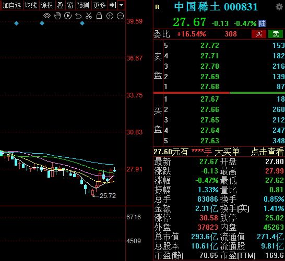Viewport: 285px width, 261px height.
Task: Click the 39.59 price axis label
Action: pos(135,21)
